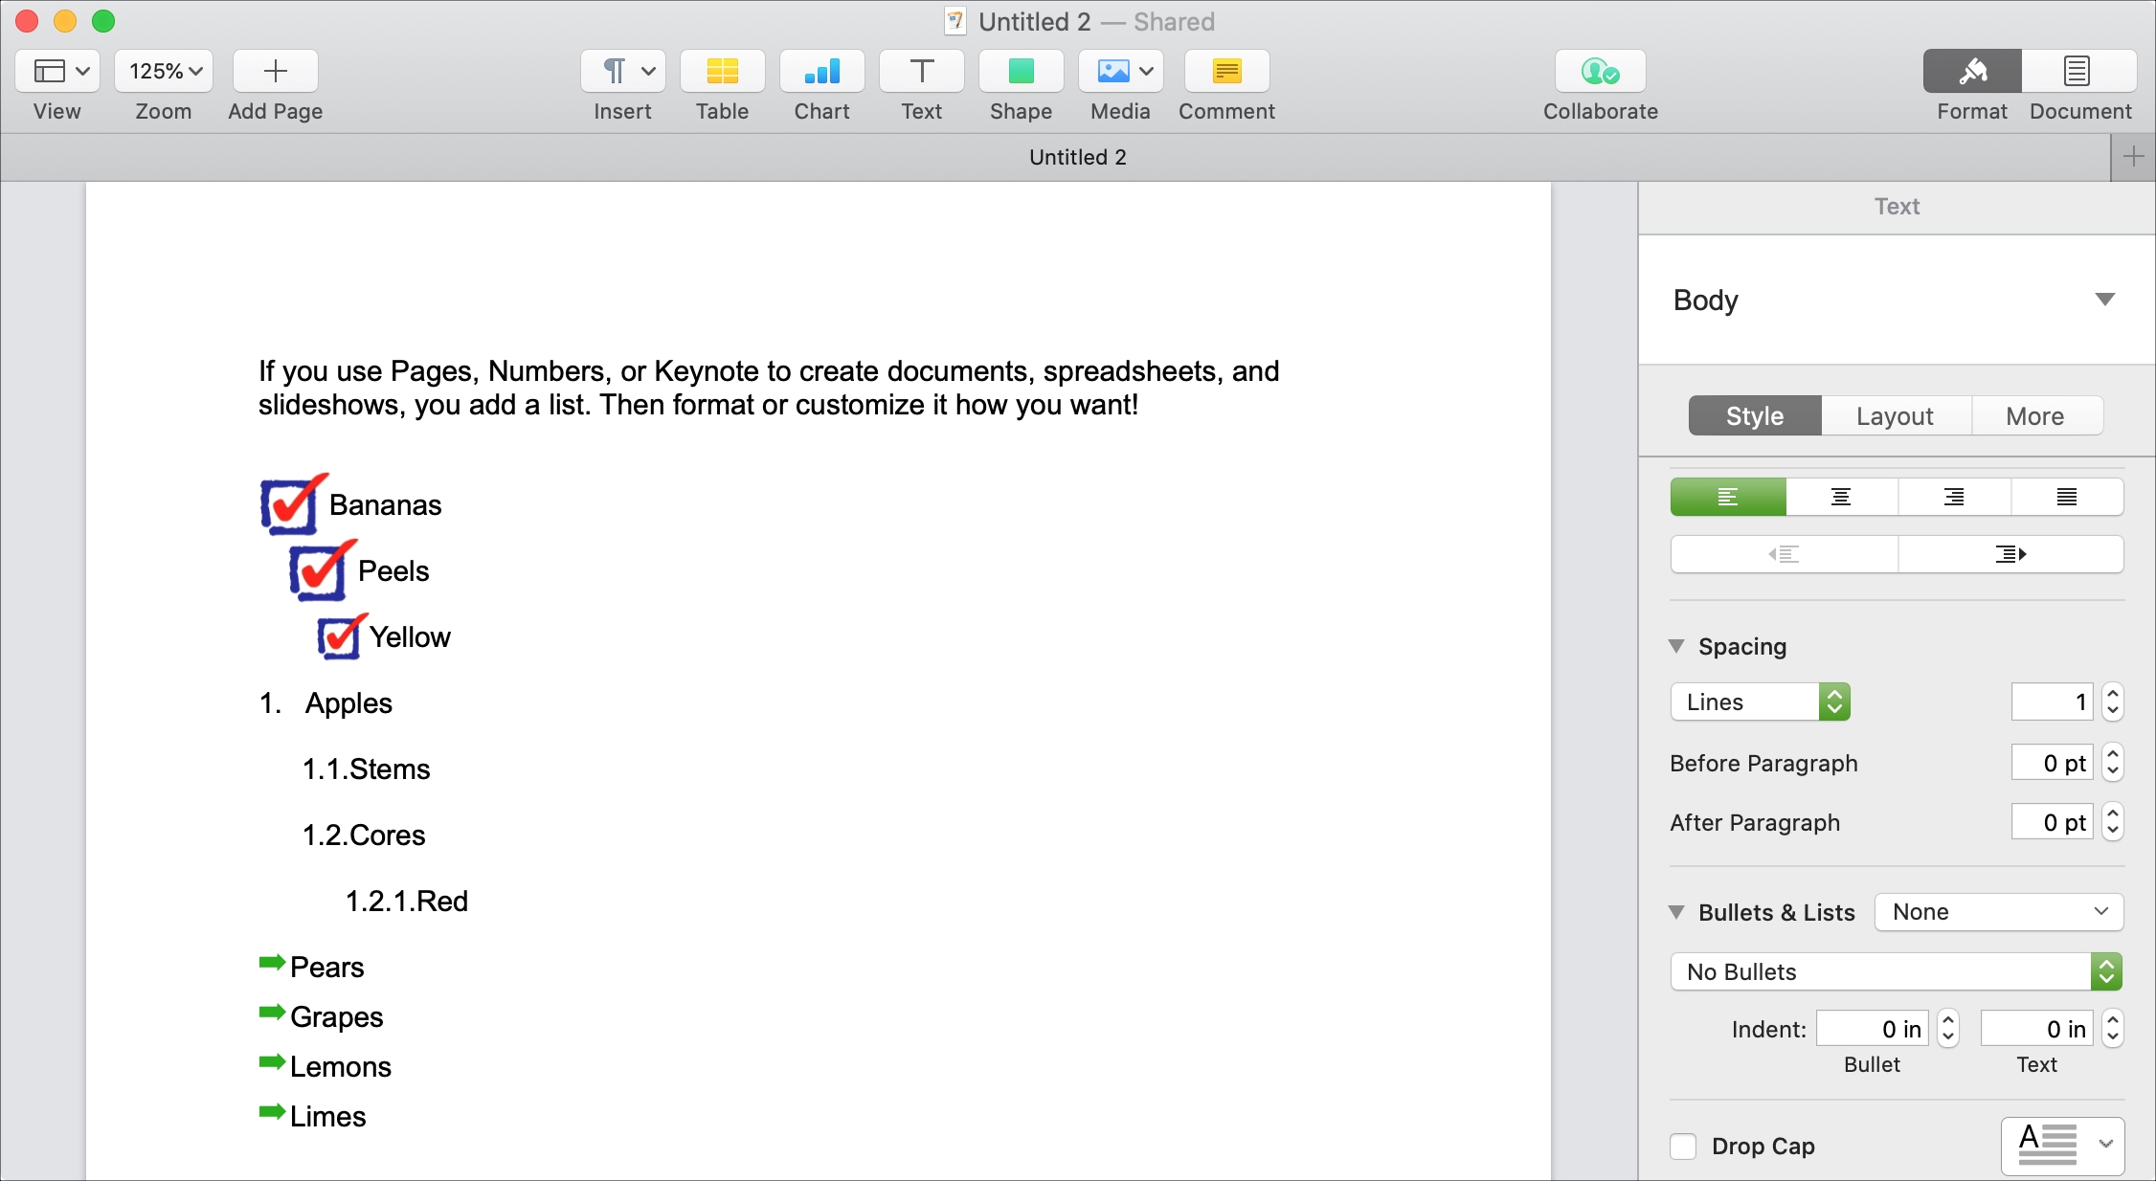This screenshot has width=2156, height=1181.
Task: Align text left
Action: coord(1728,497)
